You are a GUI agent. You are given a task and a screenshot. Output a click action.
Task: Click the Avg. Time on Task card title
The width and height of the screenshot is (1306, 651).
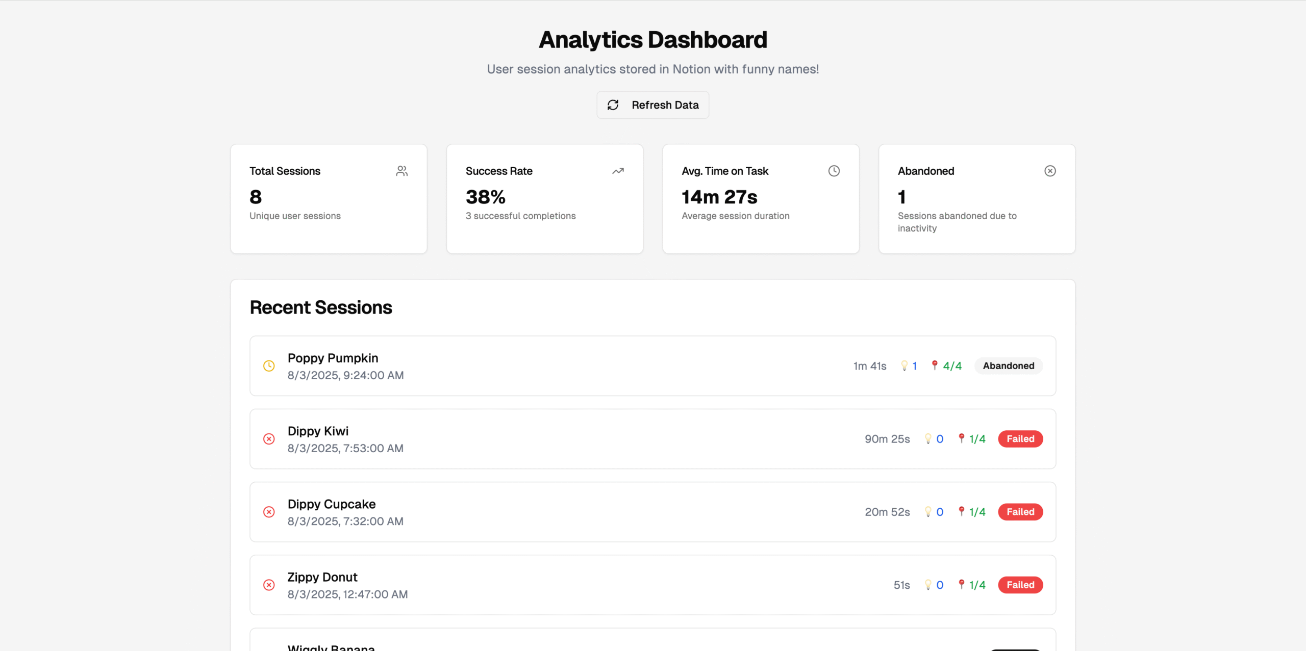(x=725, y=171)
